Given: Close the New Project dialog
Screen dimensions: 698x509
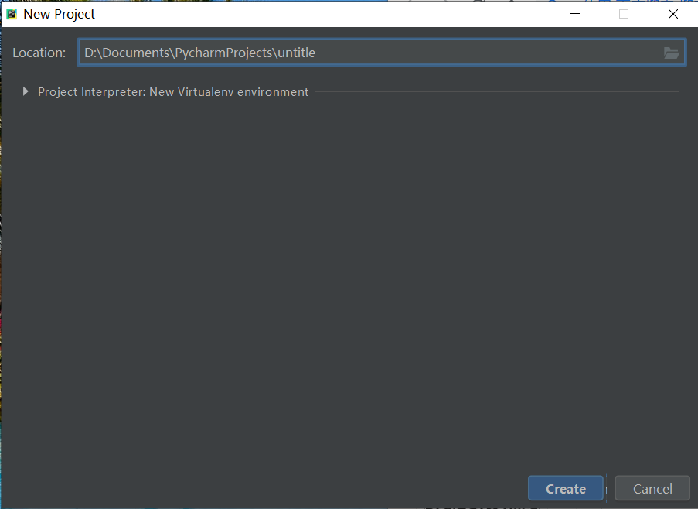Looking at the screenshot, I should click(x=673, y=14).
